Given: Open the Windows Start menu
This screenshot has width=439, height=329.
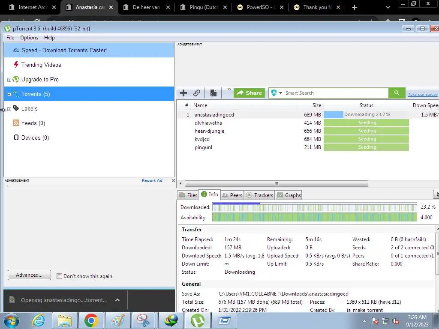Looking at the screenshot, I should coord(11,320).
